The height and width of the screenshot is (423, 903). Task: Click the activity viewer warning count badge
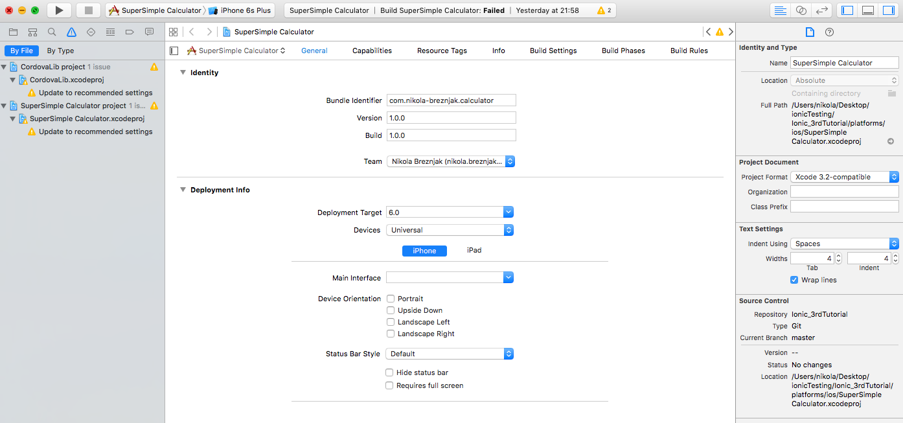pos(604,10)
